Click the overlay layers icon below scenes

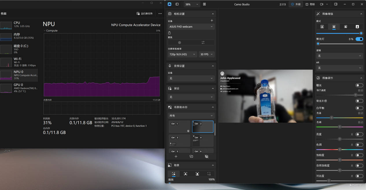coord(191,156)
